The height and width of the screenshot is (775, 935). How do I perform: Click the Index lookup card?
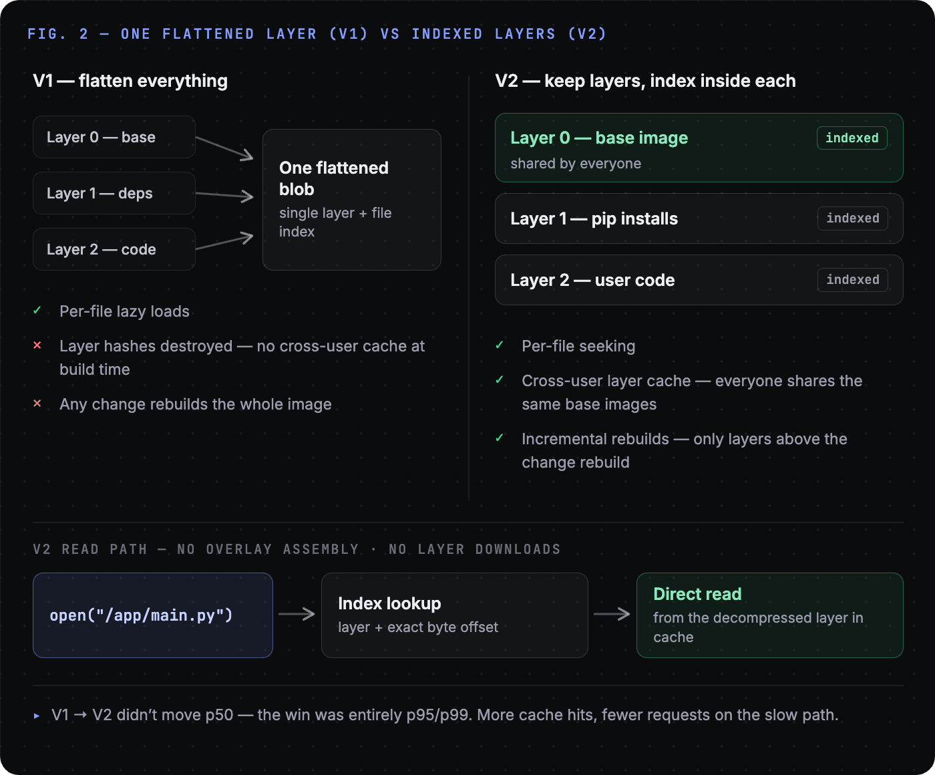tap(455, 615)
